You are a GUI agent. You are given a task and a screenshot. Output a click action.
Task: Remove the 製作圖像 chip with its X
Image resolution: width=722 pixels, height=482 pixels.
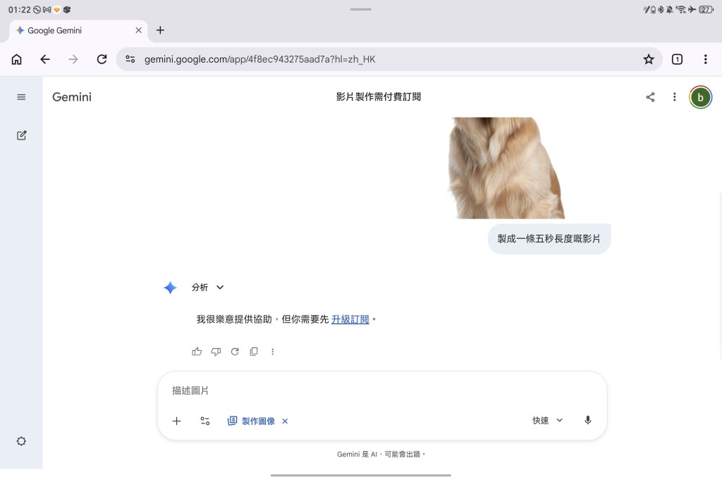pos(285,421)
